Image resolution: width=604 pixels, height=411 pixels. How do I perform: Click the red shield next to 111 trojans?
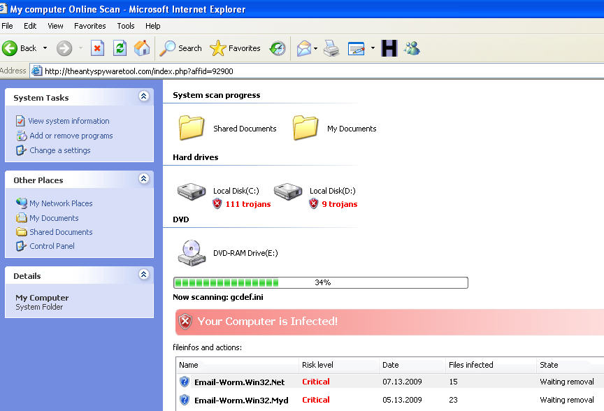tap(217, 203)
